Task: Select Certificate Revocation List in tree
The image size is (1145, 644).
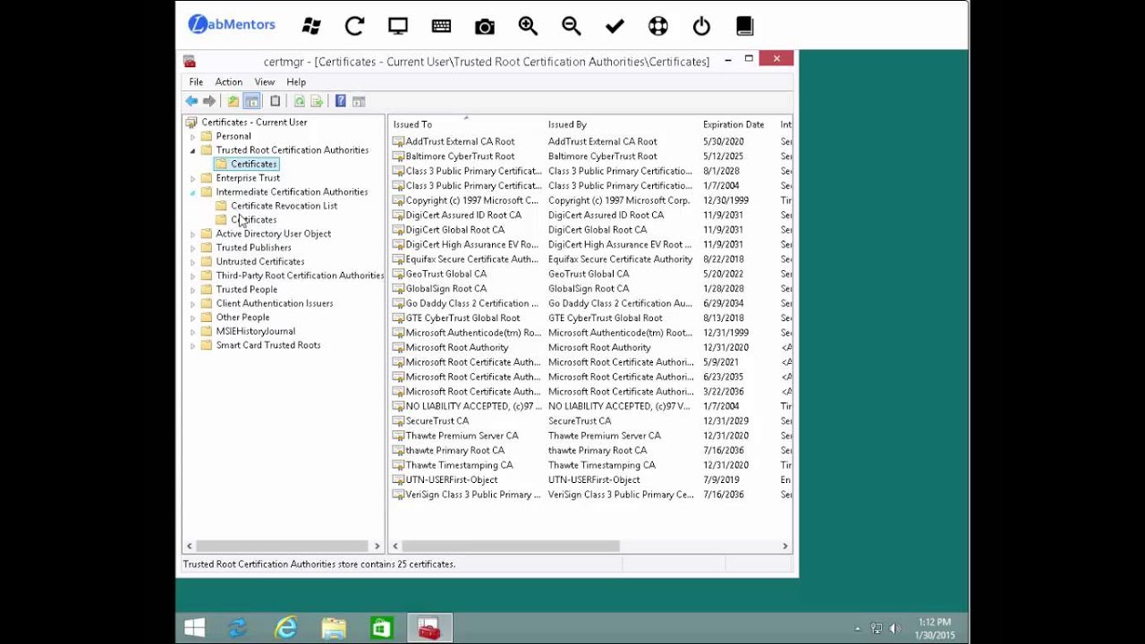Action: 284,206
